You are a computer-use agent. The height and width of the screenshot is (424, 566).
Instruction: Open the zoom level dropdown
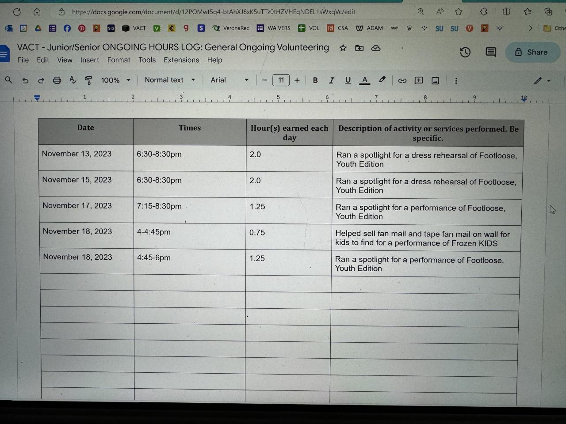coord(115,80)
